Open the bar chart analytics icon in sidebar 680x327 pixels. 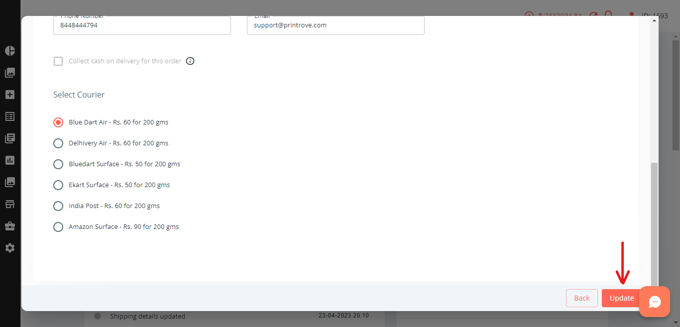pos(10,160)
